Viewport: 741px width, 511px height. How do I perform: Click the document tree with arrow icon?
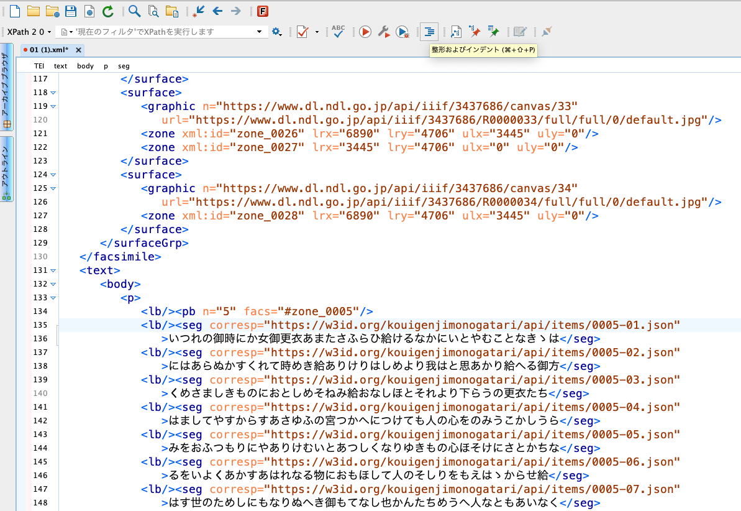coord(455,32)
